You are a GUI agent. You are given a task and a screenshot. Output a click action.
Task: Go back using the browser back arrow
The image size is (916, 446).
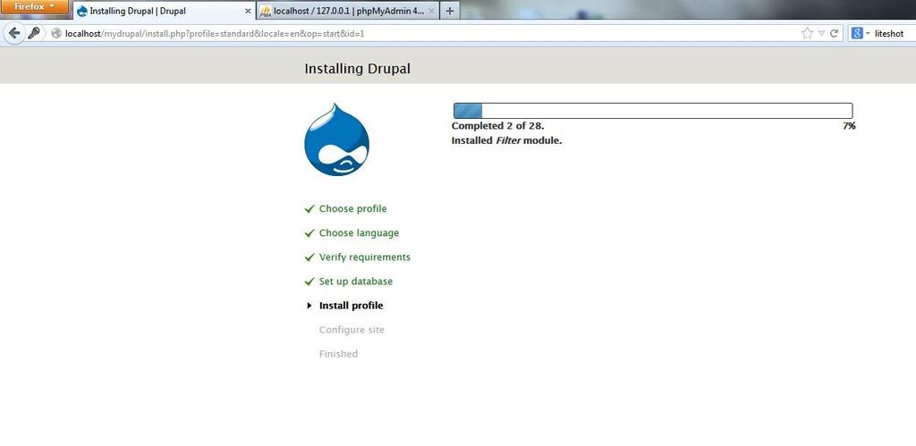(x=14, y=33)
